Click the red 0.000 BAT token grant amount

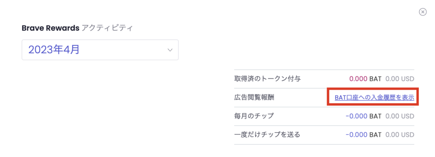point(358,79)
